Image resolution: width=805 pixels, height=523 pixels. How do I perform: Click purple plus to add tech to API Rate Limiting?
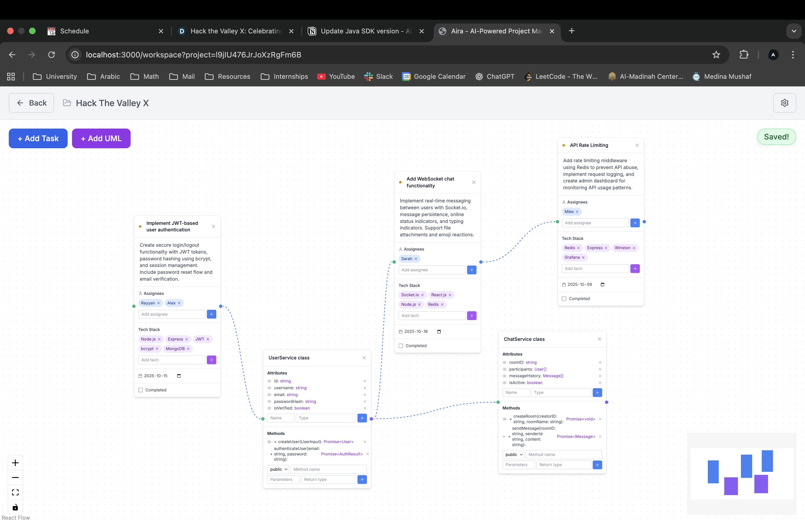tap(635, 269)
